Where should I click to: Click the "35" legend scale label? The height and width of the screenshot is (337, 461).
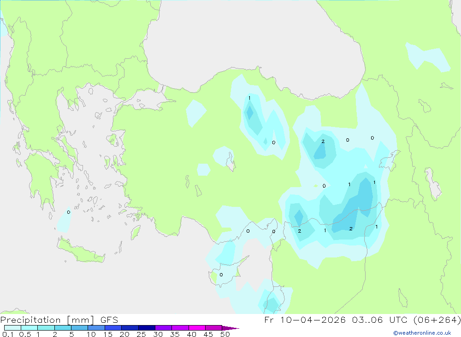pos(175,334)
